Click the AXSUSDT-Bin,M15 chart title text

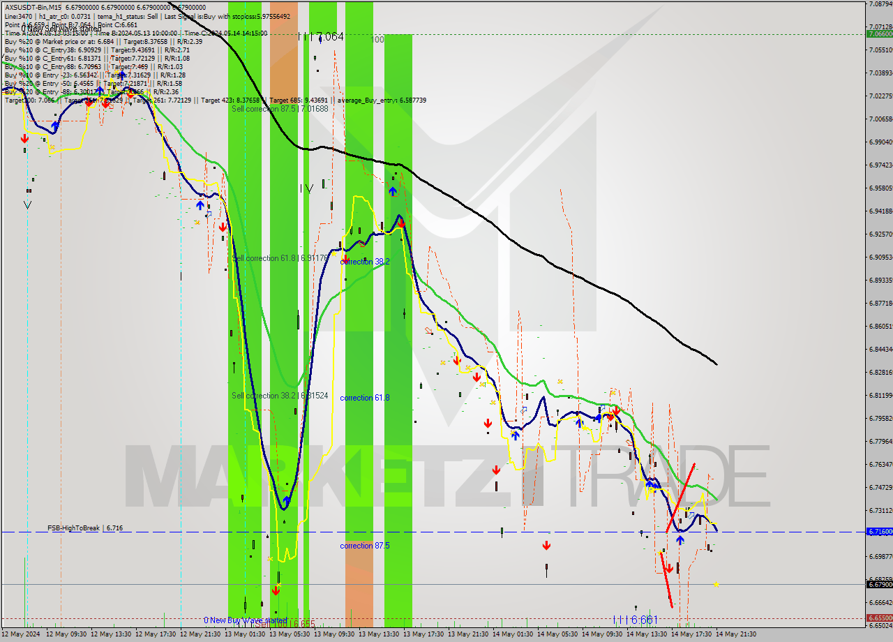[33, 7]
